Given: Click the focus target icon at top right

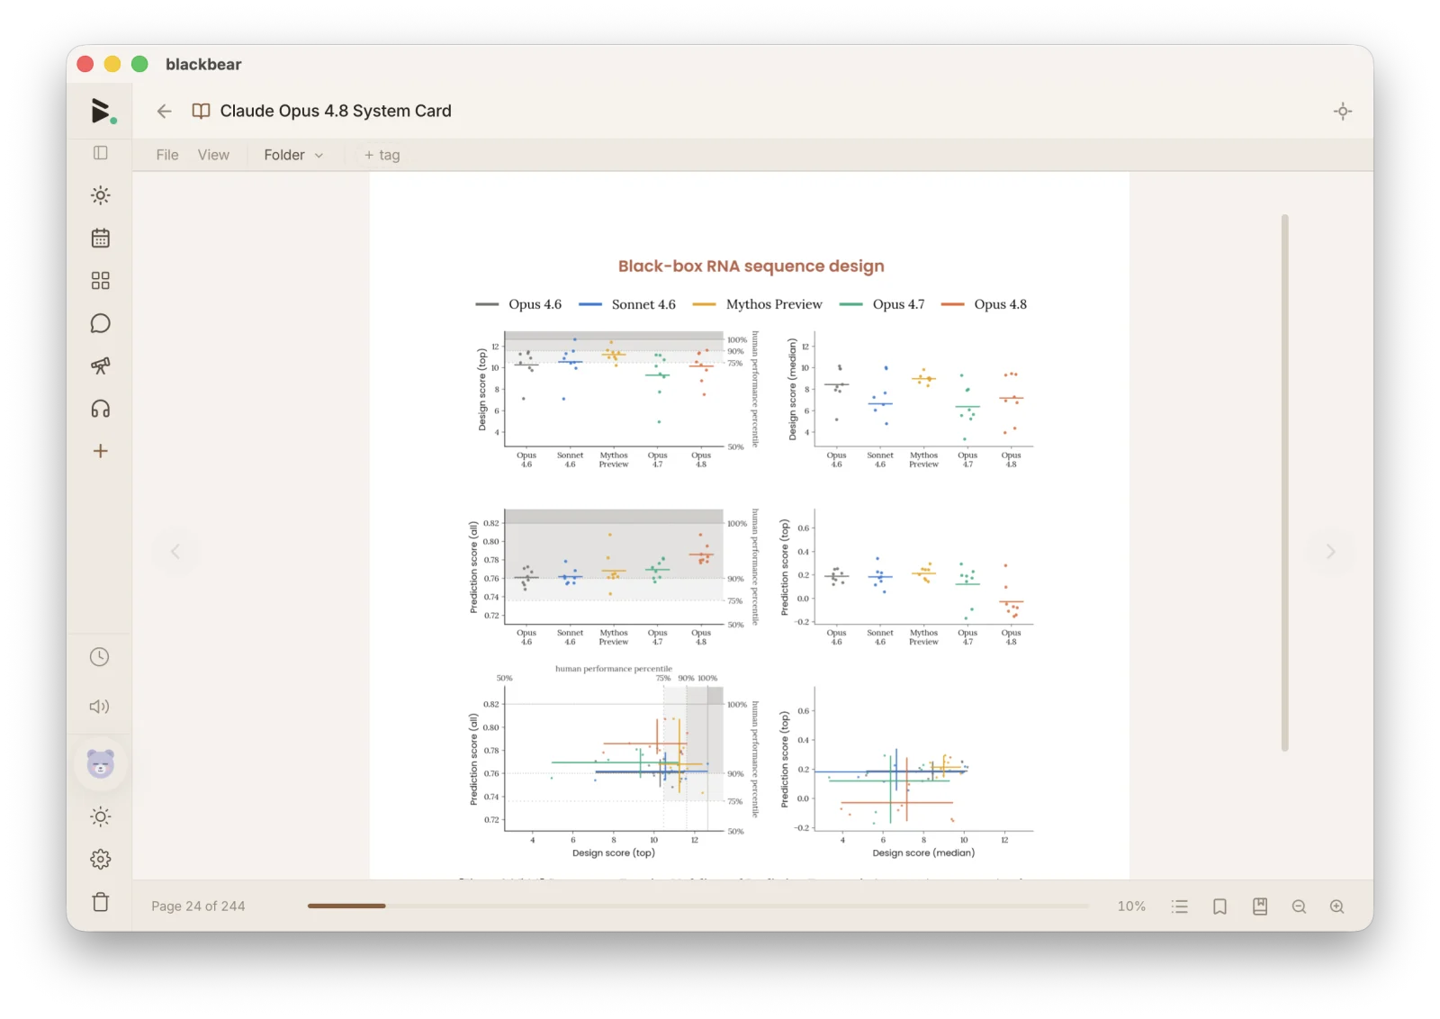Looking at the screenshot, I should click(1343, 112).
